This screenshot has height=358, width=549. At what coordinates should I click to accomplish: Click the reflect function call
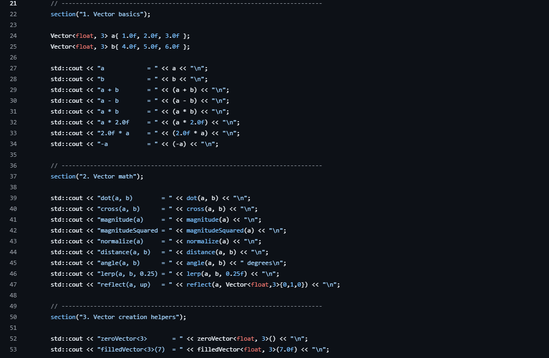click(x=247, y=284)
